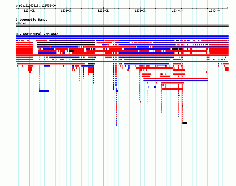Select the lowest black variant block near 123420k

185,123
